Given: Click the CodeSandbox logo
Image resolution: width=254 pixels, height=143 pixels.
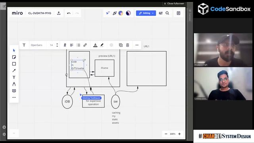Looking at the screenshot, I should pyautogui.click(x=224, y=9).
